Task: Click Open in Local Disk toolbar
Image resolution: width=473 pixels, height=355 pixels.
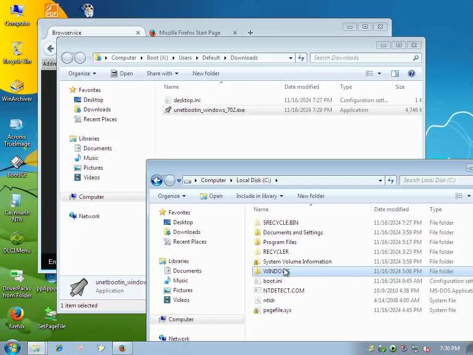Action: pos(211,196)
